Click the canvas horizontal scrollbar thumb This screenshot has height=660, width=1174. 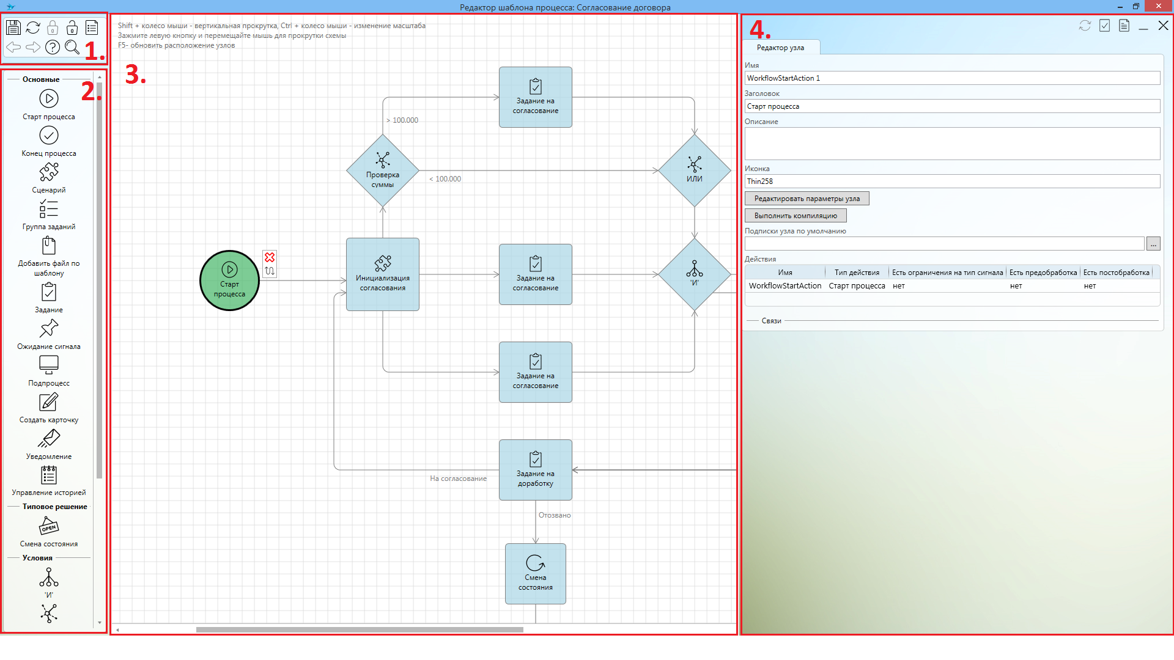pos(360,629)
